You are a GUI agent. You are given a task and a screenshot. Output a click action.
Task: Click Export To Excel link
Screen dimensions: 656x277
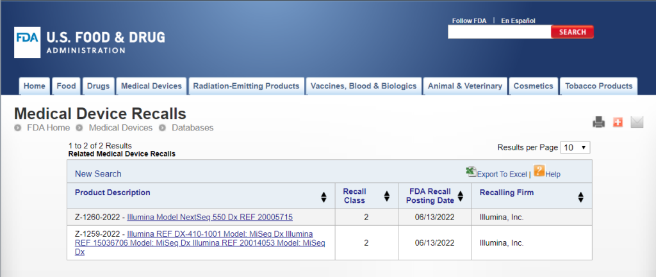pyautogui.click(x=502, y=174)
